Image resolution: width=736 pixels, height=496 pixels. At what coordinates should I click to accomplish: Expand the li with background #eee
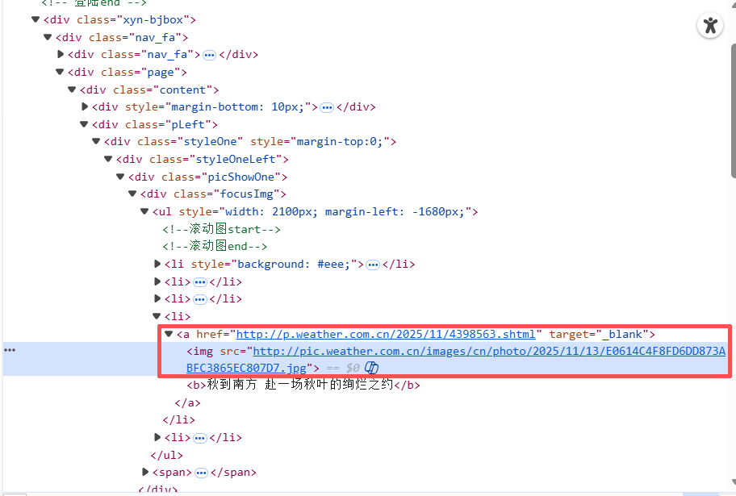157,264
